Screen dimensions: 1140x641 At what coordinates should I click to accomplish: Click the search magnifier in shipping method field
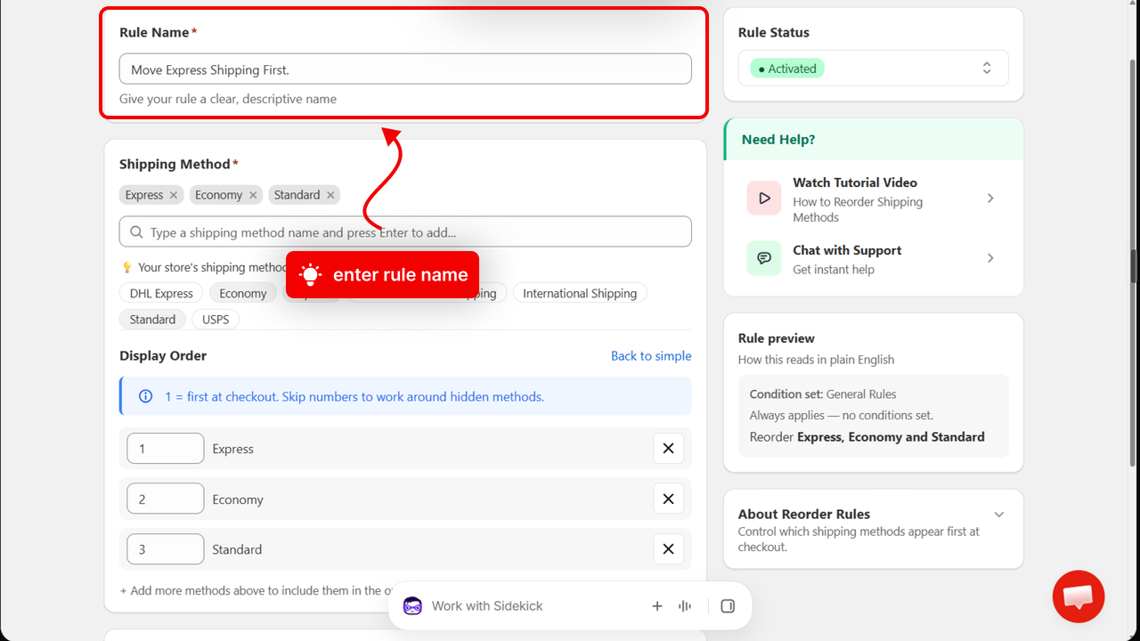tap(136, 232)
